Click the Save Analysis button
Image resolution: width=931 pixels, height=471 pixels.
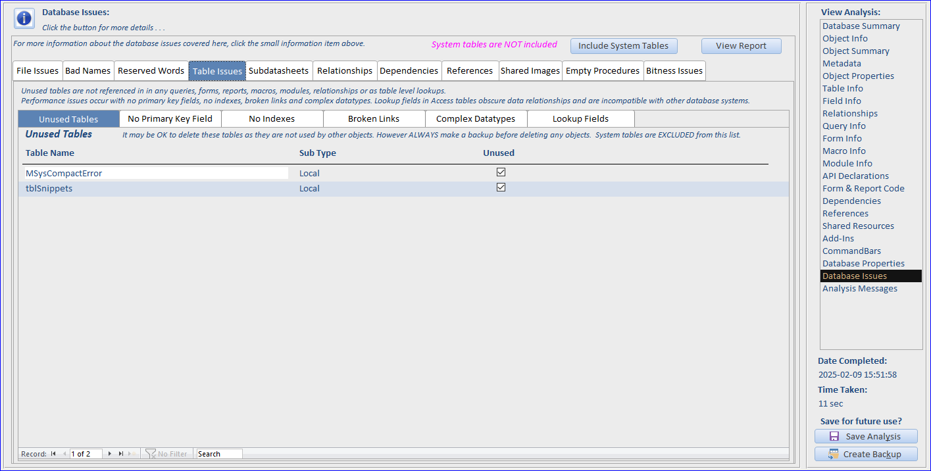pyautogui.click(x=866, y=437)
